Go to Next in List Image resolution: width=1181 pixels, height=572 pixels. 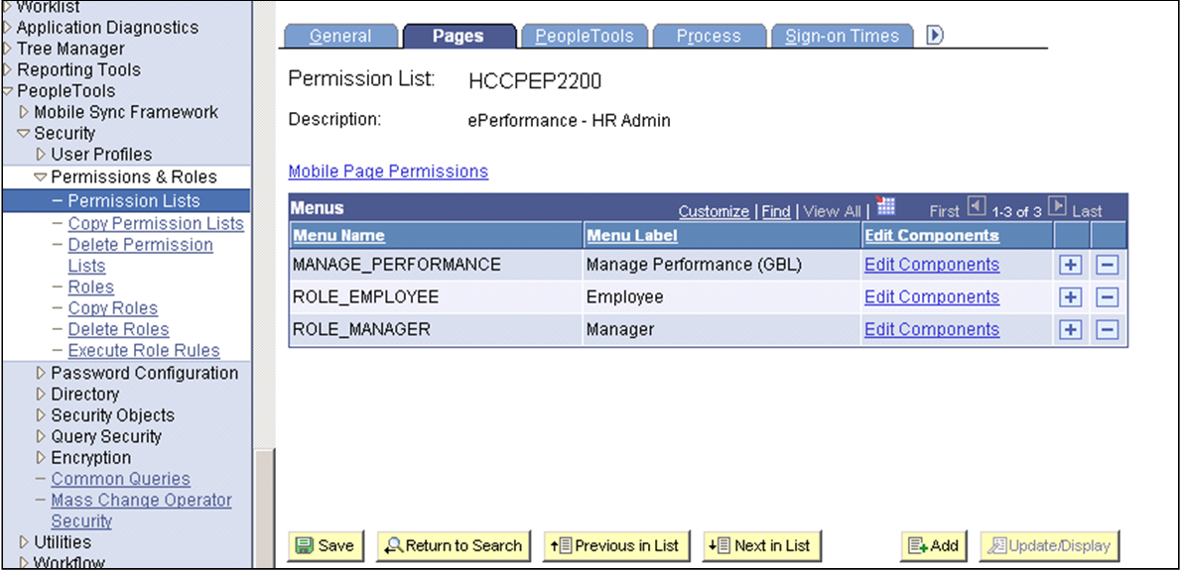[761, 545]
